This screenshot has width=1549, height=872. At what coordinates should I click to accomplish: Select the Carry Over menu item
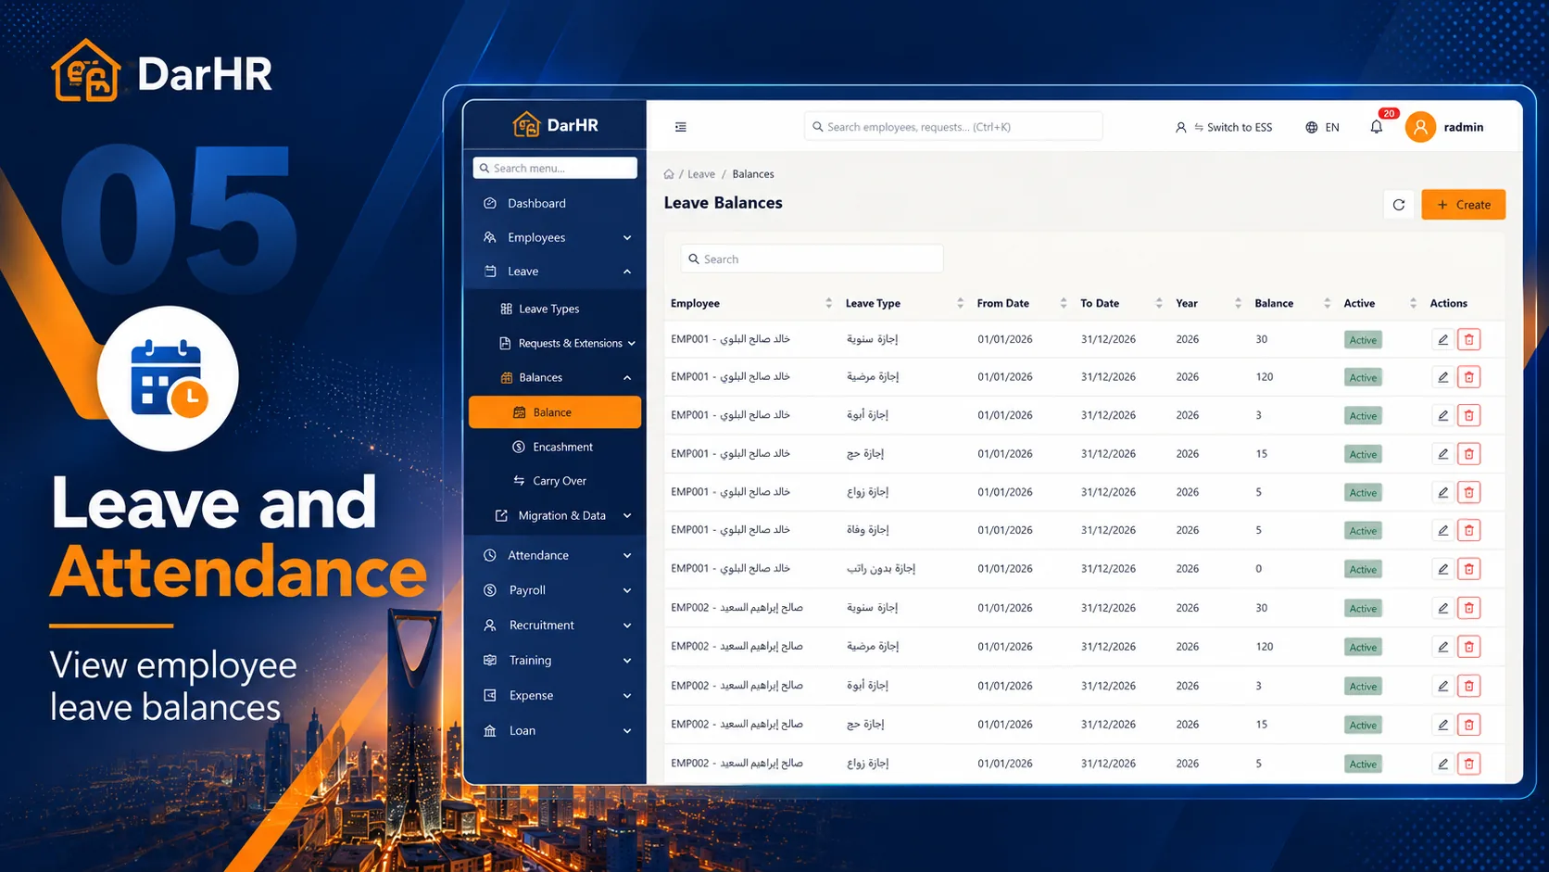(554, 481)
